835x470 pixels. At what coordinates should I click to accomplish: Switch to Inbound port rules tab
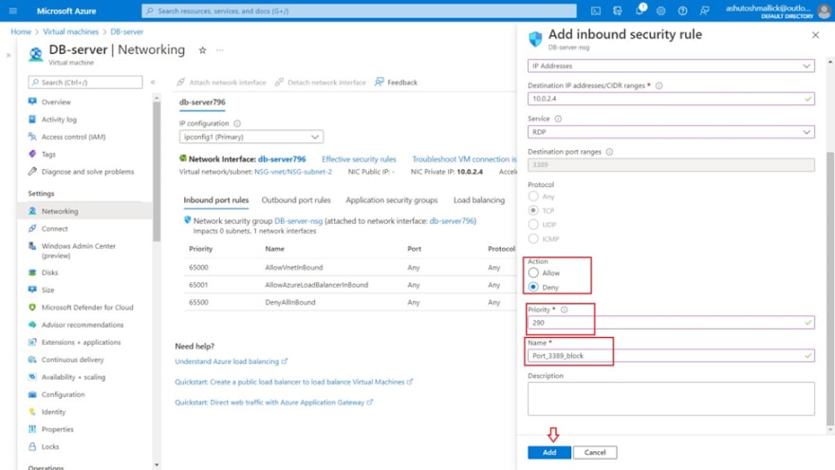click(x=215, y=200)
